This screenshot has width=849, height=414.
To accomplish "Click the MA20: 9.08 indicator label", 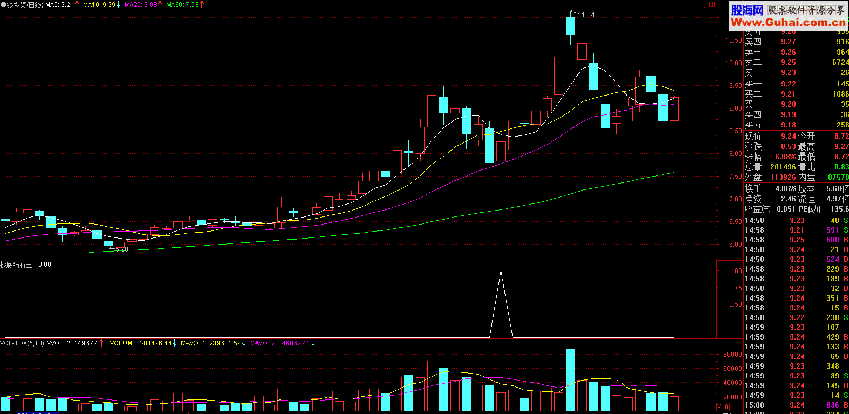I will [141, 5].
